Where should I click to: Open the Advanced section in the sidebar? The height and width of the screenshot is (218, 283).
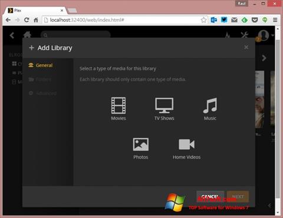42,93
